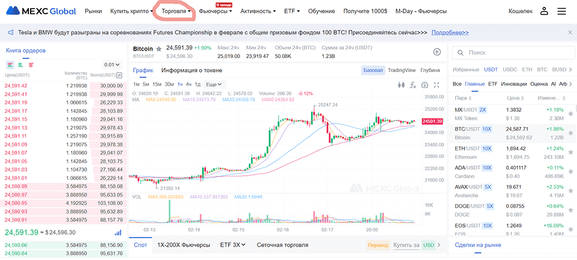Open the Информация о токене tab
Image resolution: width=577 pixels, height=260 pixels.
point(192,70)
